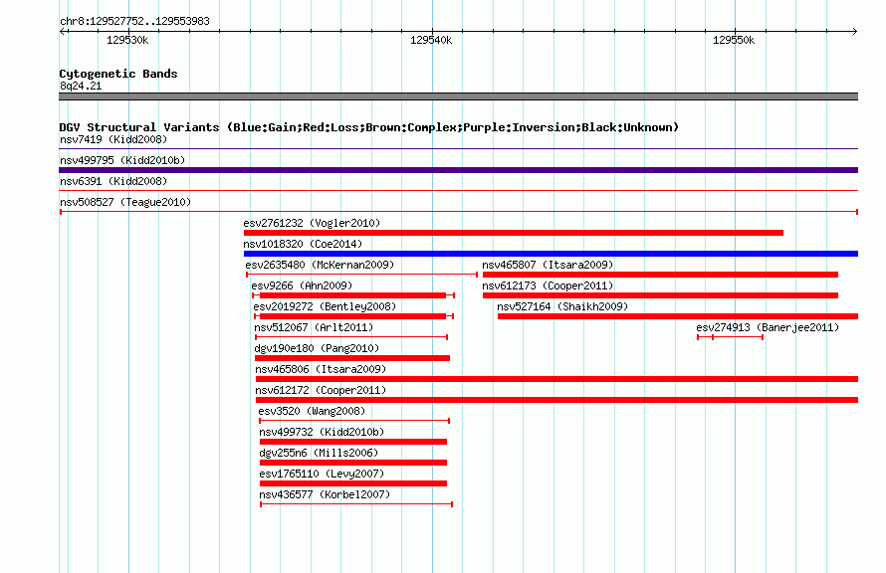Click the chr8:129527752..129553983 region label

coord(134,21)
